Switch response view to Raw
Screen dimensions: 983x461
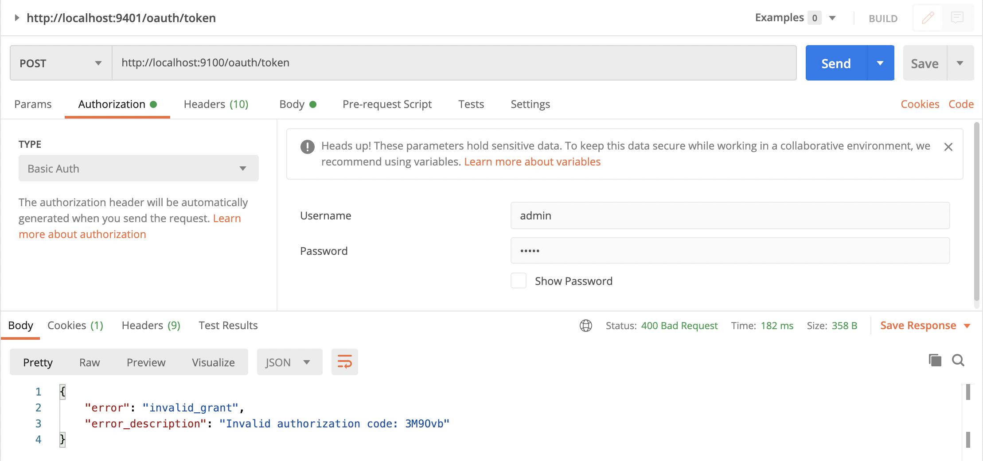[x=90, y=362]
